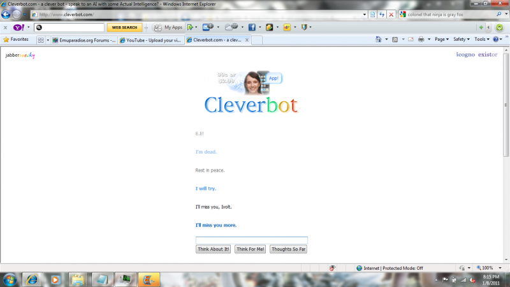Open the existor link

coord(488,54)
